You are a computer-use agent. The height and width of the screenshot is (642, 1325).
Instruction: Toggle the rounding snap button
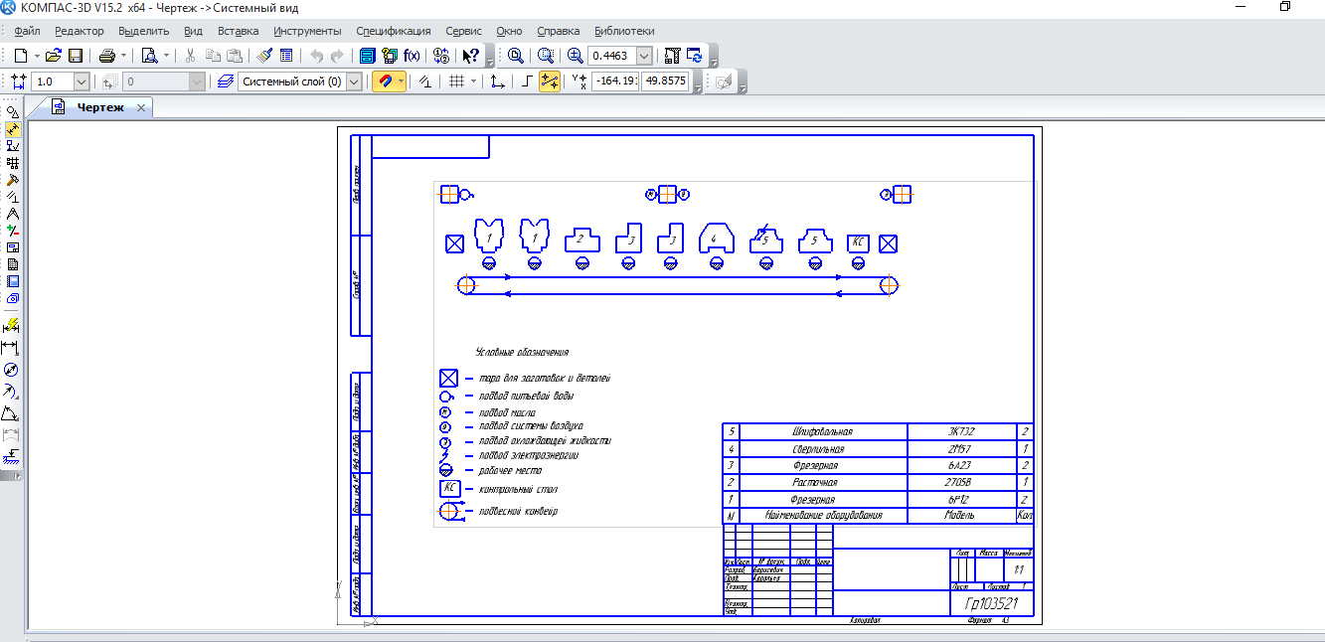tap(549, 81)
